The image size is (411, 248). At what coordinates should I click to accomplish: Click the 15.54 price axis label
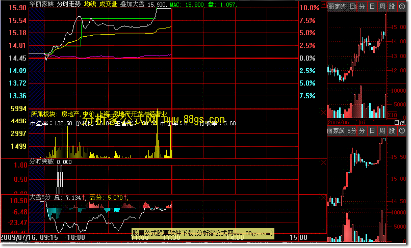tap(17, 20)
